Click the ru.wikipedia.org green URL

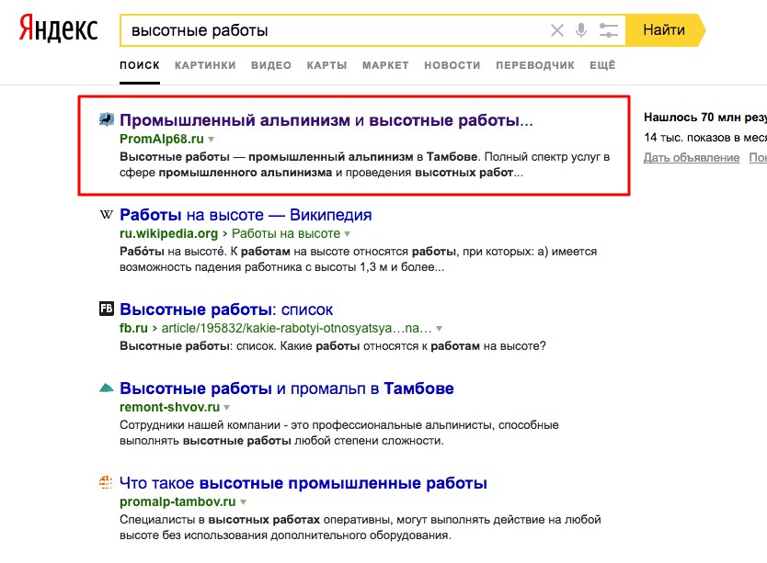click(x=169, y=233)
